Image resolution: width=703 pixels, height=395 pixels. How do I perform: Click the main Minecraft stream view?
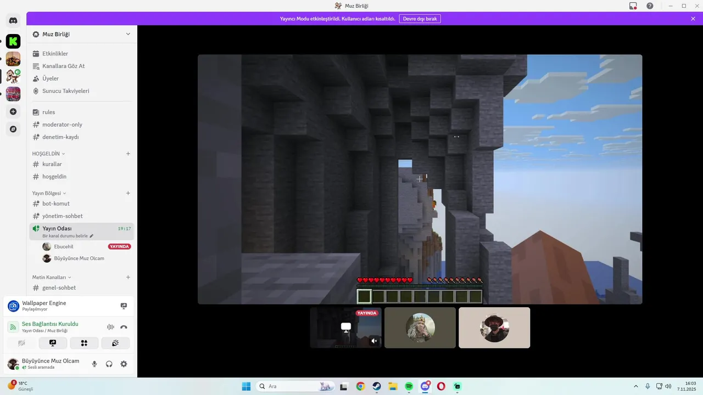(420, 179)
